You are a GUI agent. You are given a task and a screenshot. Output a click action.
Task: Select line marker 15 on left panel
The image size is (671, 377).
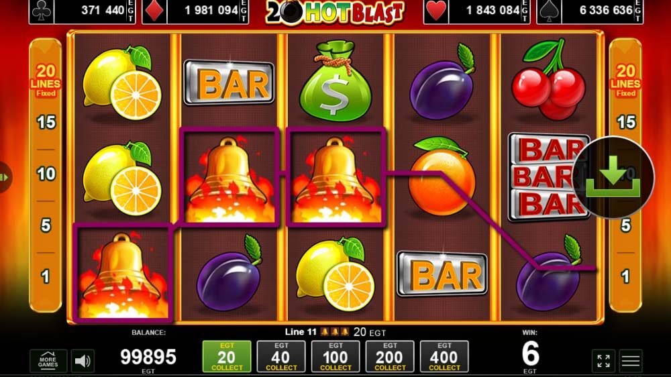pyautogui.click(x=46, y=122)
